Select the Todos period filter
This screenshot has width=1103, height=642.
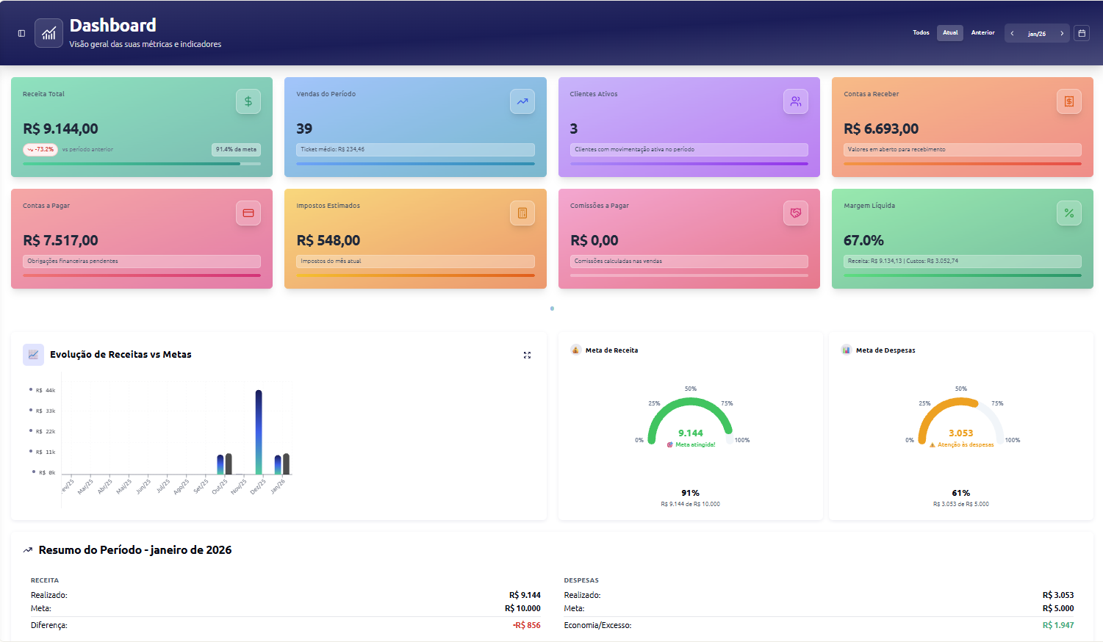click(921, 32)
